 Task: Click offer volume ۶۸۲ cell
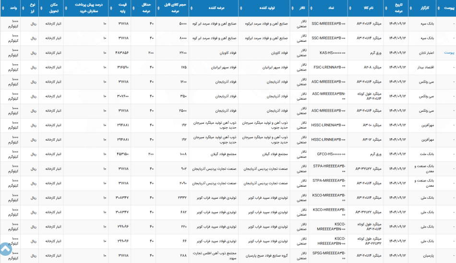tap(172, 213)
